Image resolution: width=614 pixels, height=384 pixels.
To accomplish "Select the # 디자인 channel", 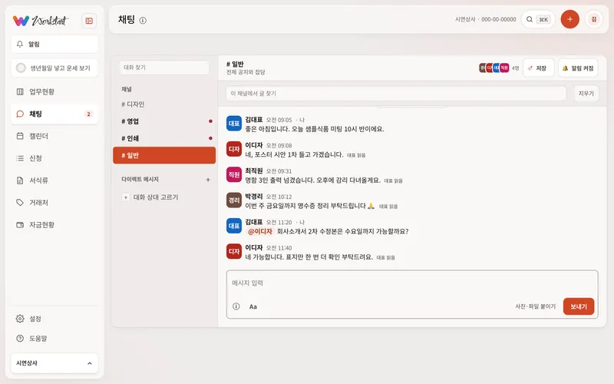I will pos(164,104).
